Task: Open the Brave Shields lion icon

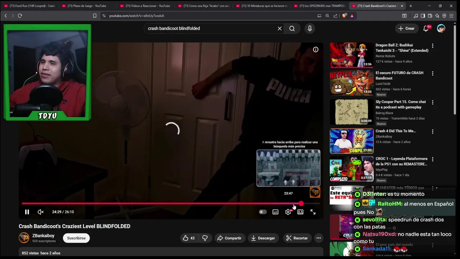Action: (345, 16)
